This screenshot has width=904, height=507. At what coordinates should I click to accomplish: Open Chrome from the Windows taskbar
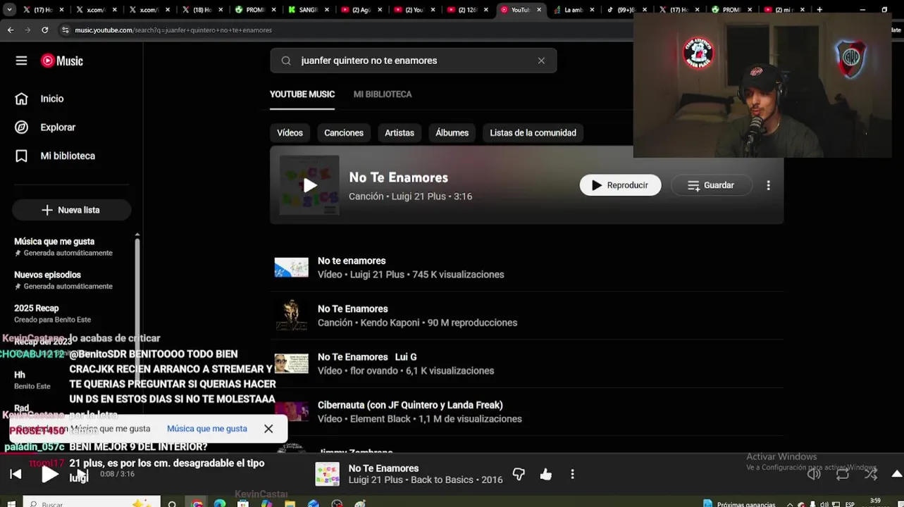coord(197,503)
